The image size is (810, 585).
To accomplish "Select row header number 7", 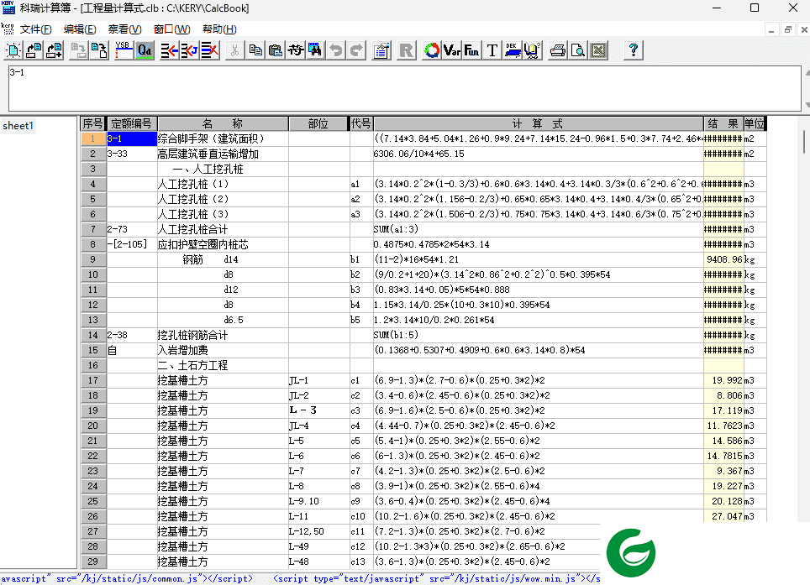I will click(x=93, y=229).
